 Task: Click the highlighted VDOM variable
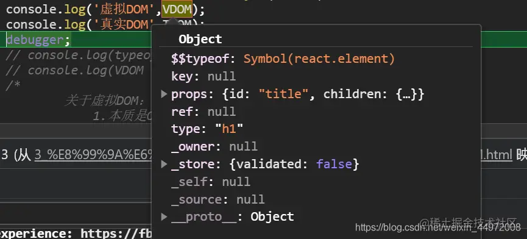tap(177, 9)
